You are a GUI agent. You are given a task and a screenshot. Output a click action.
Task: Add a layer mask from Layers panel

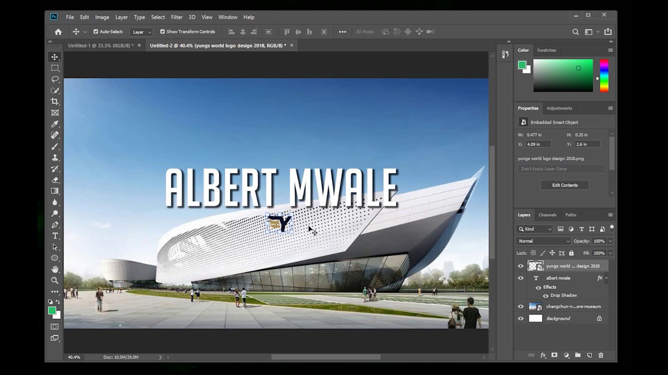(x=554, y=355)
